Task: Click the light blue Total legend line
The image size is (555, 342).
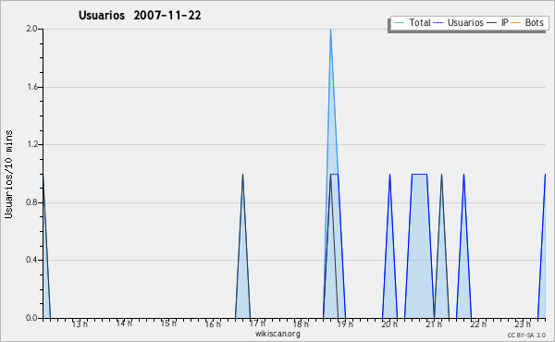Action: [399, 23]
